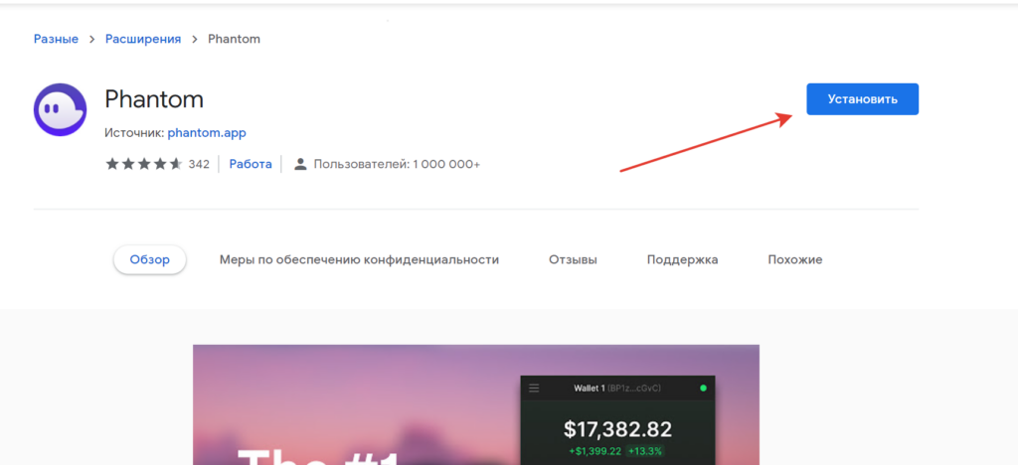The width and height of the screenshot is (1018, 465).
Task: Click the users person icon
Action: 300,164
